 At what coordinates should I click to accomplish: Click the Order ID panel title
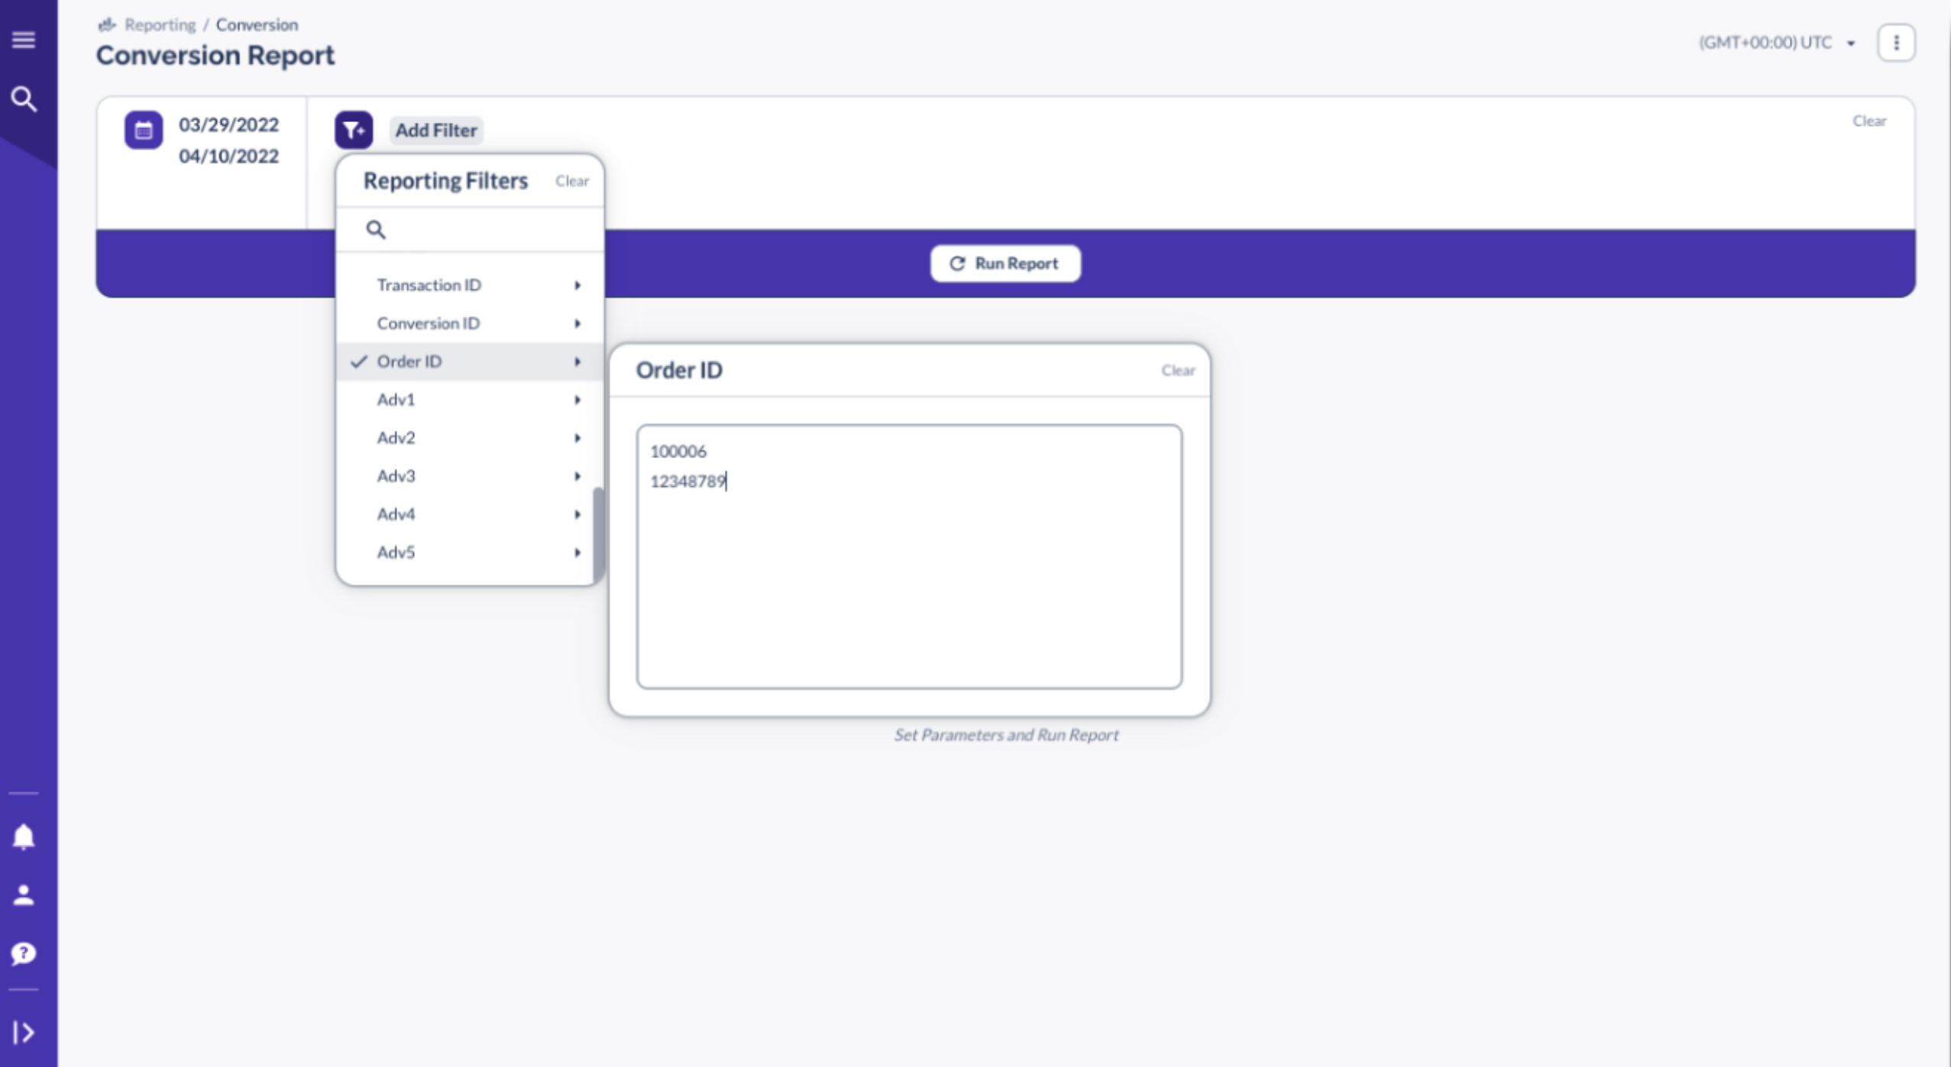pyautogui.click(x=679, y=370)
